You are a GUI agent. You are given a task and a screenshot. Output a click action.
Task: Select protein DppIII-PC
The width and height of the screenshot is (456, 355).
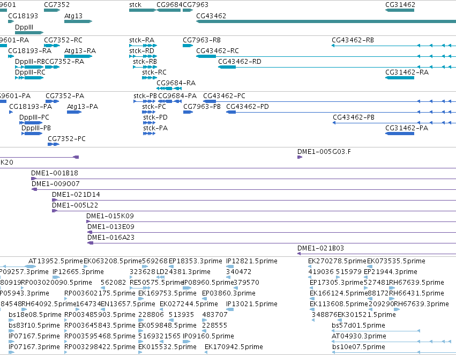[x=31, y=123]
